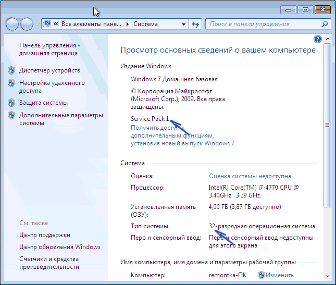Image resolution: width=336 pixels, height=285 pixels.
Task: Maximize the System window
Action: pos(305,10)
